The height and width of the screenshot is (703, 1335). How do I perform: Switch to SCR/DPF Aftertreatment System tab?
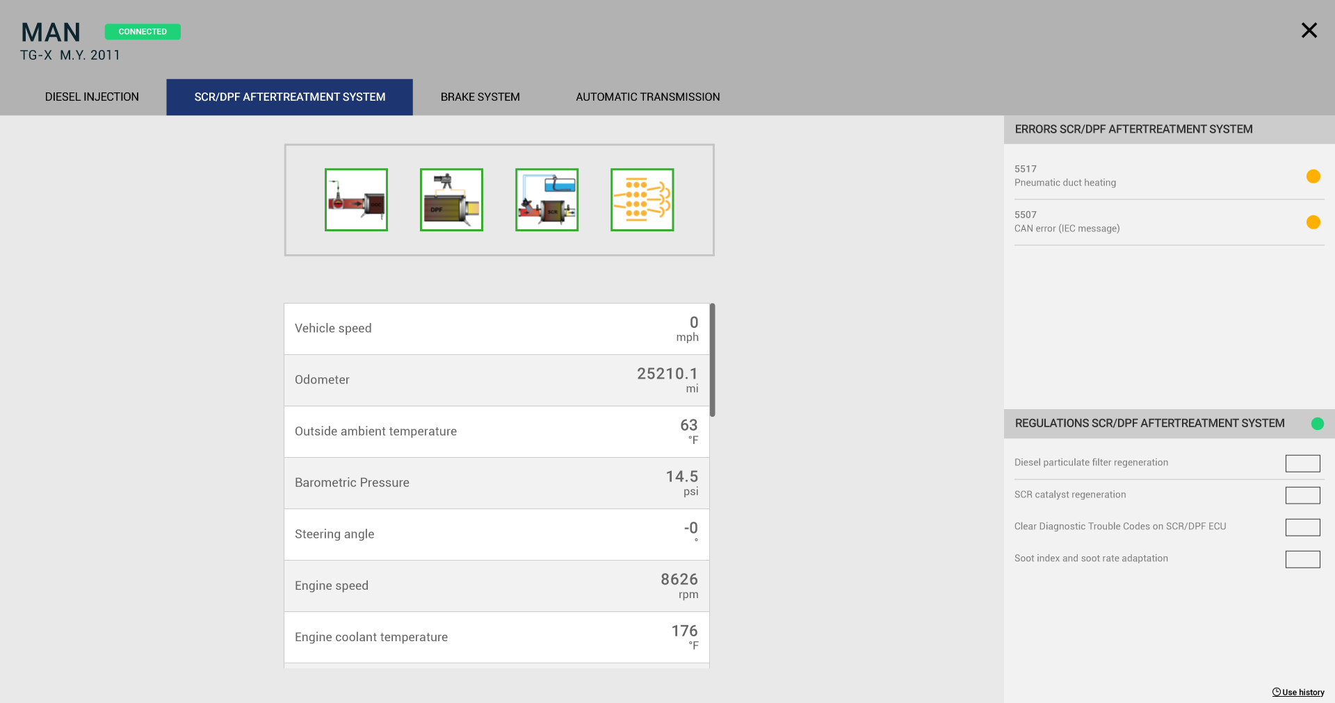pyautogui.click(x=289, y=97)
